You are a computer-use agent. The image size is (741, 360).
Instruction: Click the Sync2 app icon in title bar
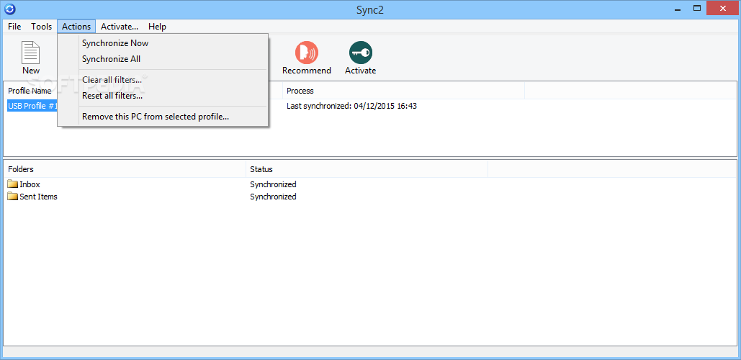[10, 9]
